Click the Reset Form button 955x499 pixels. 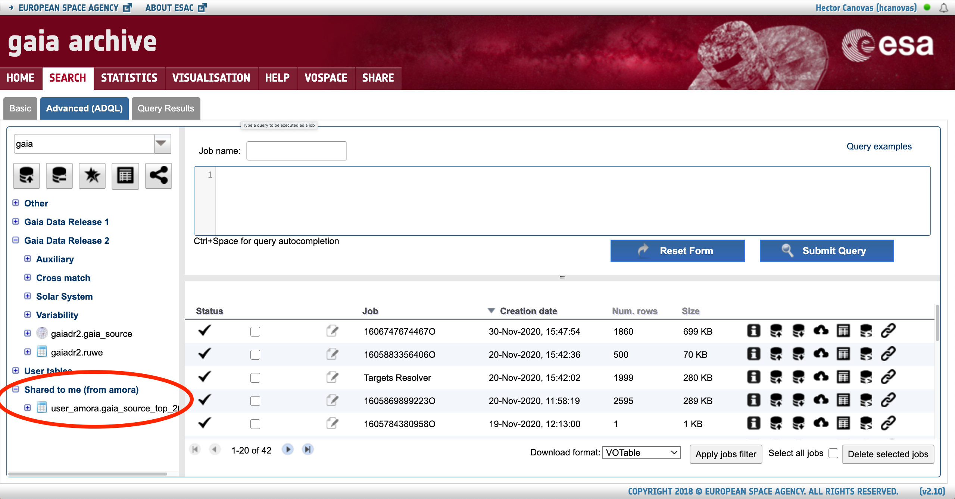(x=677, y=251)
